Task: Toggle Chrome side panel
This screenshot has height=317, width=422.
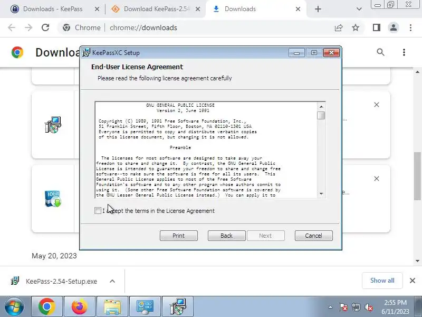Action: 377,27
